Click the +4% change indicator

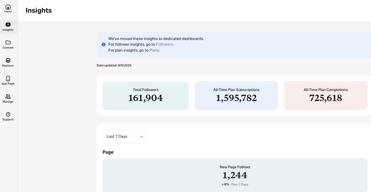click(x=225, y=184)
